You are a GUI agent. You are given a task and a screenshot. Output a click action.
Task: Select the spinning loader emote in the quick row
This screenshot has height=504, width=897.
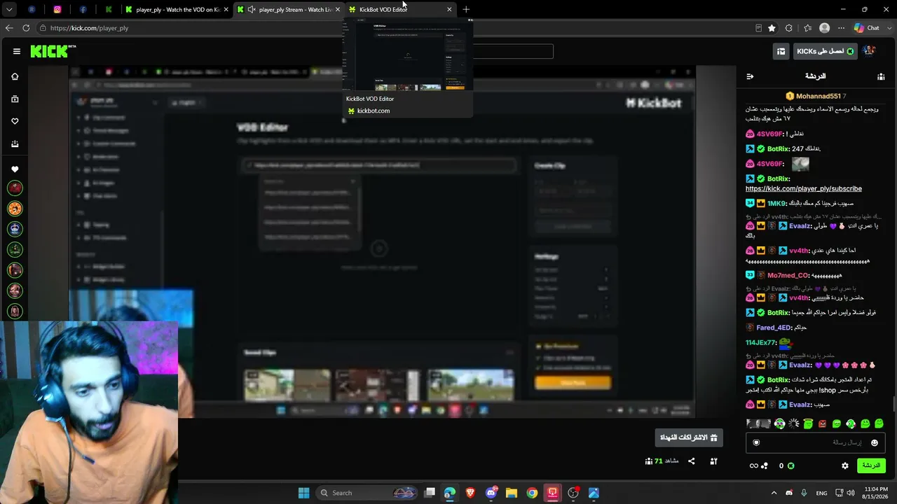pos(794,423)
